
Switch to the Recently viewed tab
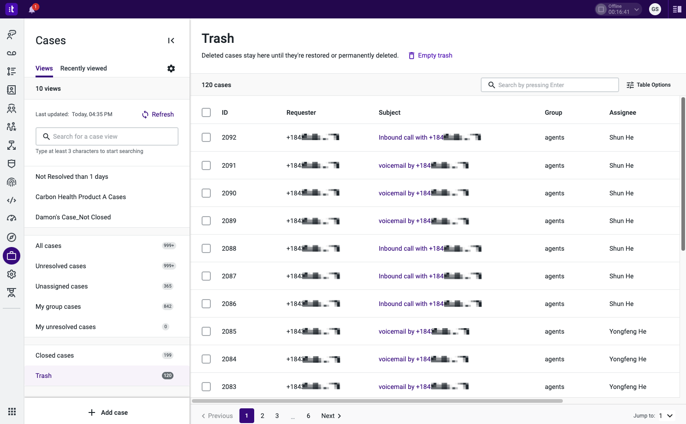pos(84,68)
